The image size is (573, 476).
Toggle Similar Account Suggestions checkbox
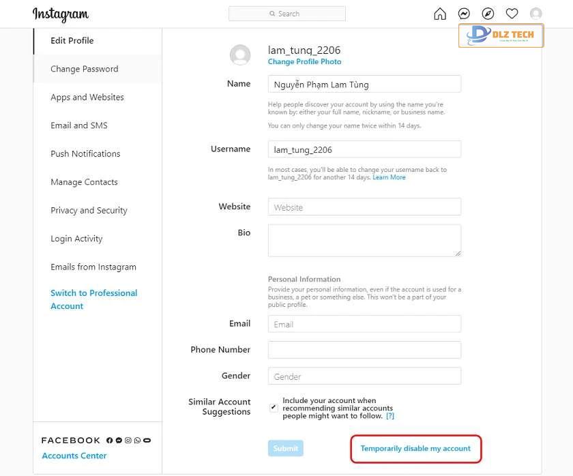pyautogui.click(x=274, y=408)
